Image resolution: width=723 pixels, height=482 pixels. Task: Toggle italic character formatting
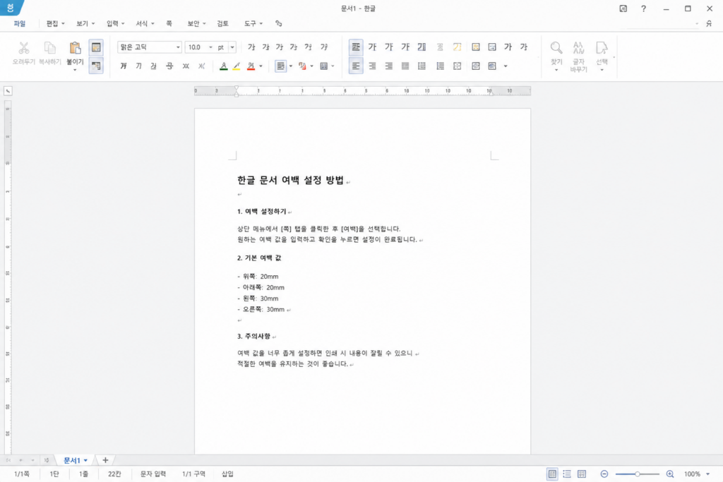(138, 66)
